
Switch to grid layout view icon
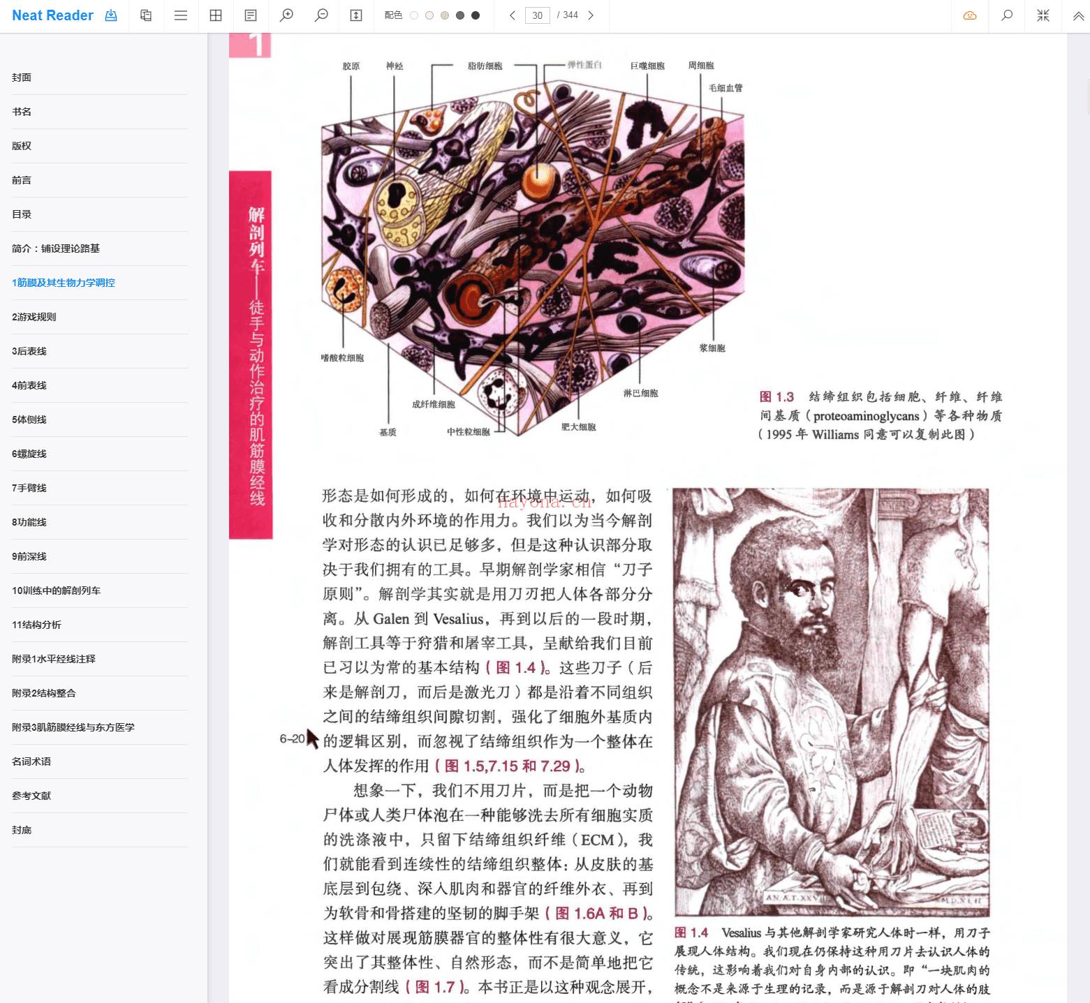coord(216,15)
